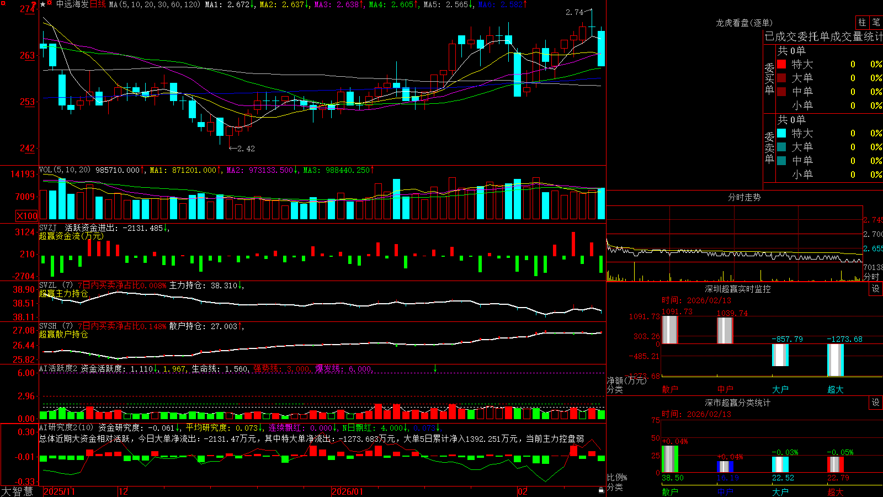Click the 大智慧 logo at bottom-left
This screenshot has width=883, height=497.
point(17,491)
